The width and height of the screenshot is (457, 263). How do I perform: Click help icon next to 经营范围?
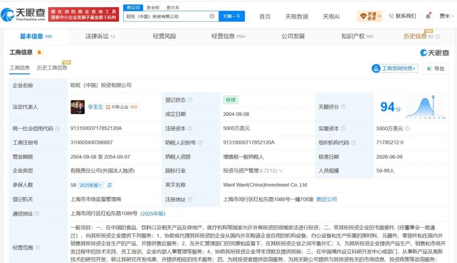click(37, 247)
